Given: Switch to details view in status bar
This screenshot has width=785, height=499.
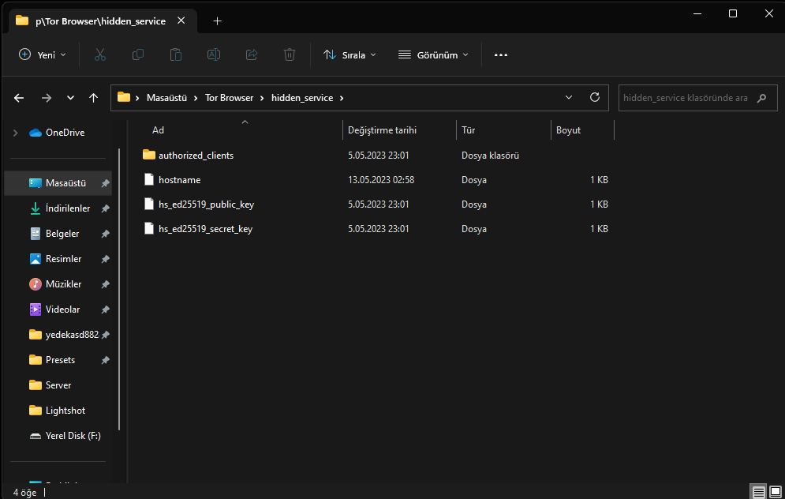Looking at the screenshot, I should click(758, 491).
